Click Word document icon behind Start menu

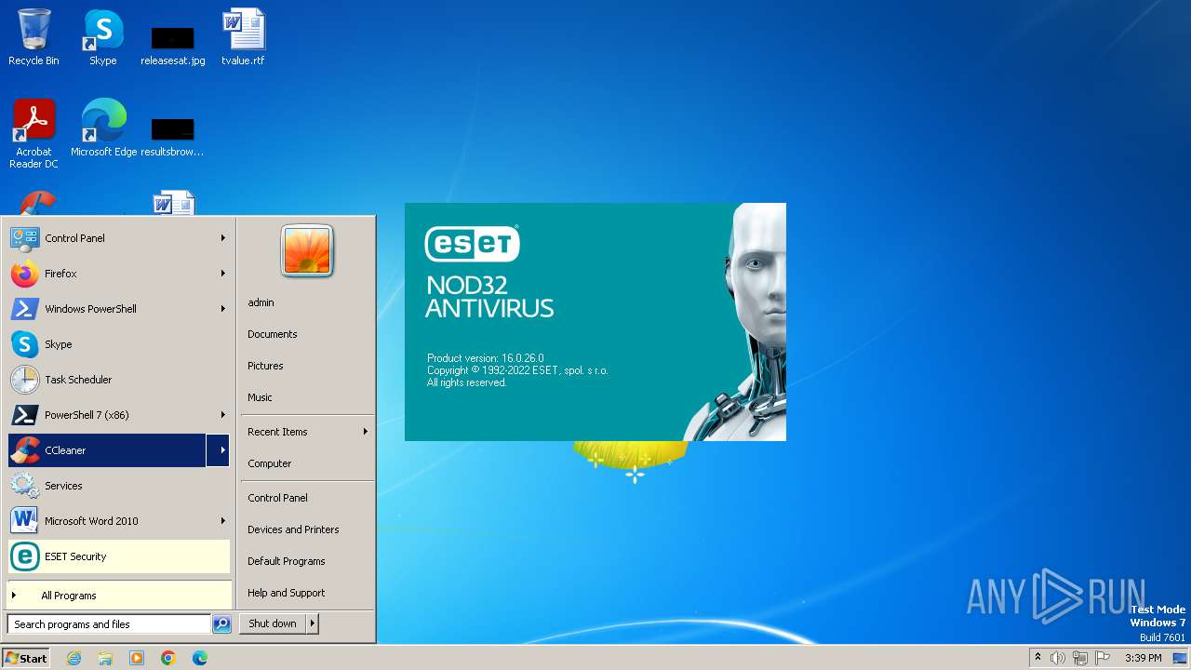[x=174, y=203]
